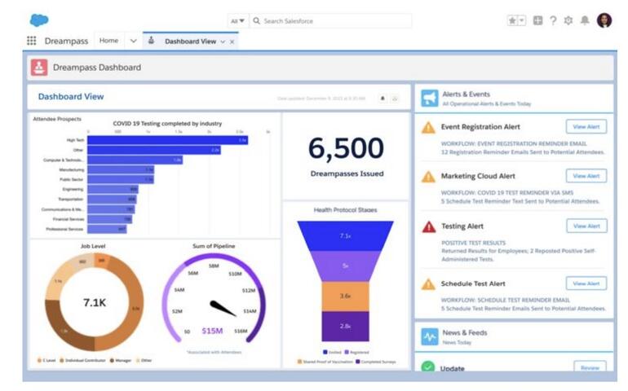The height and width of the screenshot is (391, 628).
Task: Click the Marketing Cloud Alert warning icon
Action: click(428, 177)
